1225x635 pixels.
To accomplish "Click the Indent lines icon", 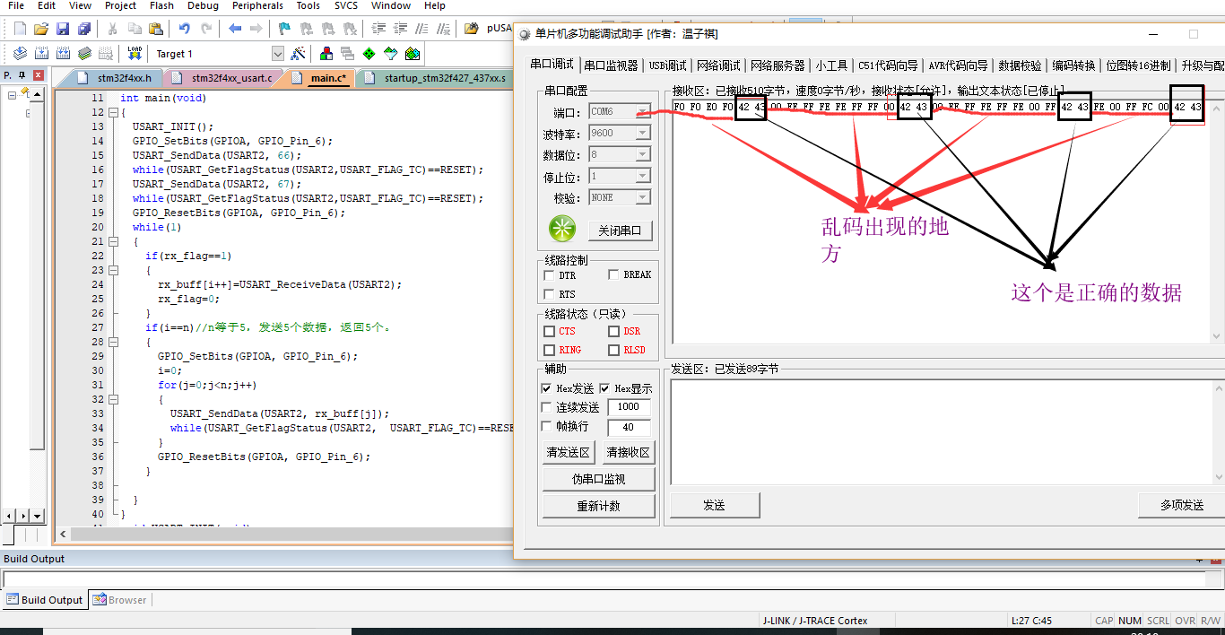I will point(377,29).
